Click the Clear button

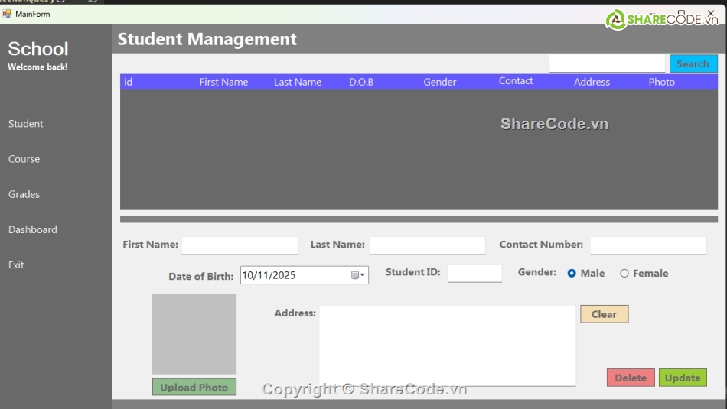tap(604, 314)
